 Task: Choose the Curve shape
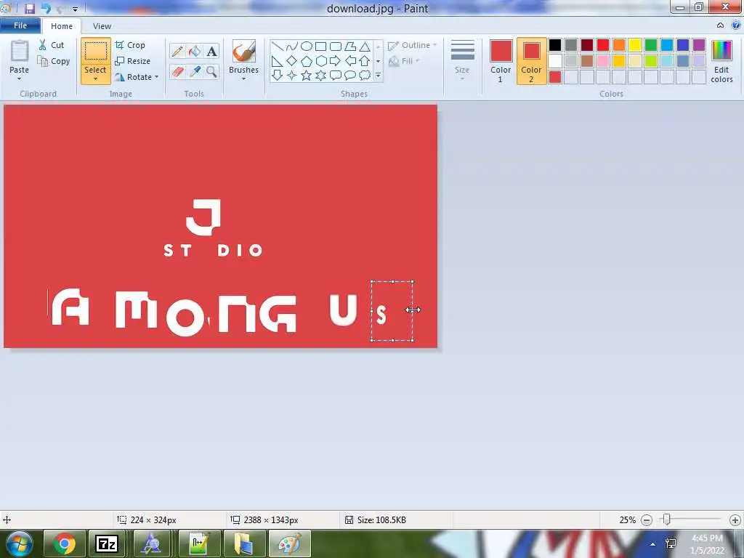292,46
